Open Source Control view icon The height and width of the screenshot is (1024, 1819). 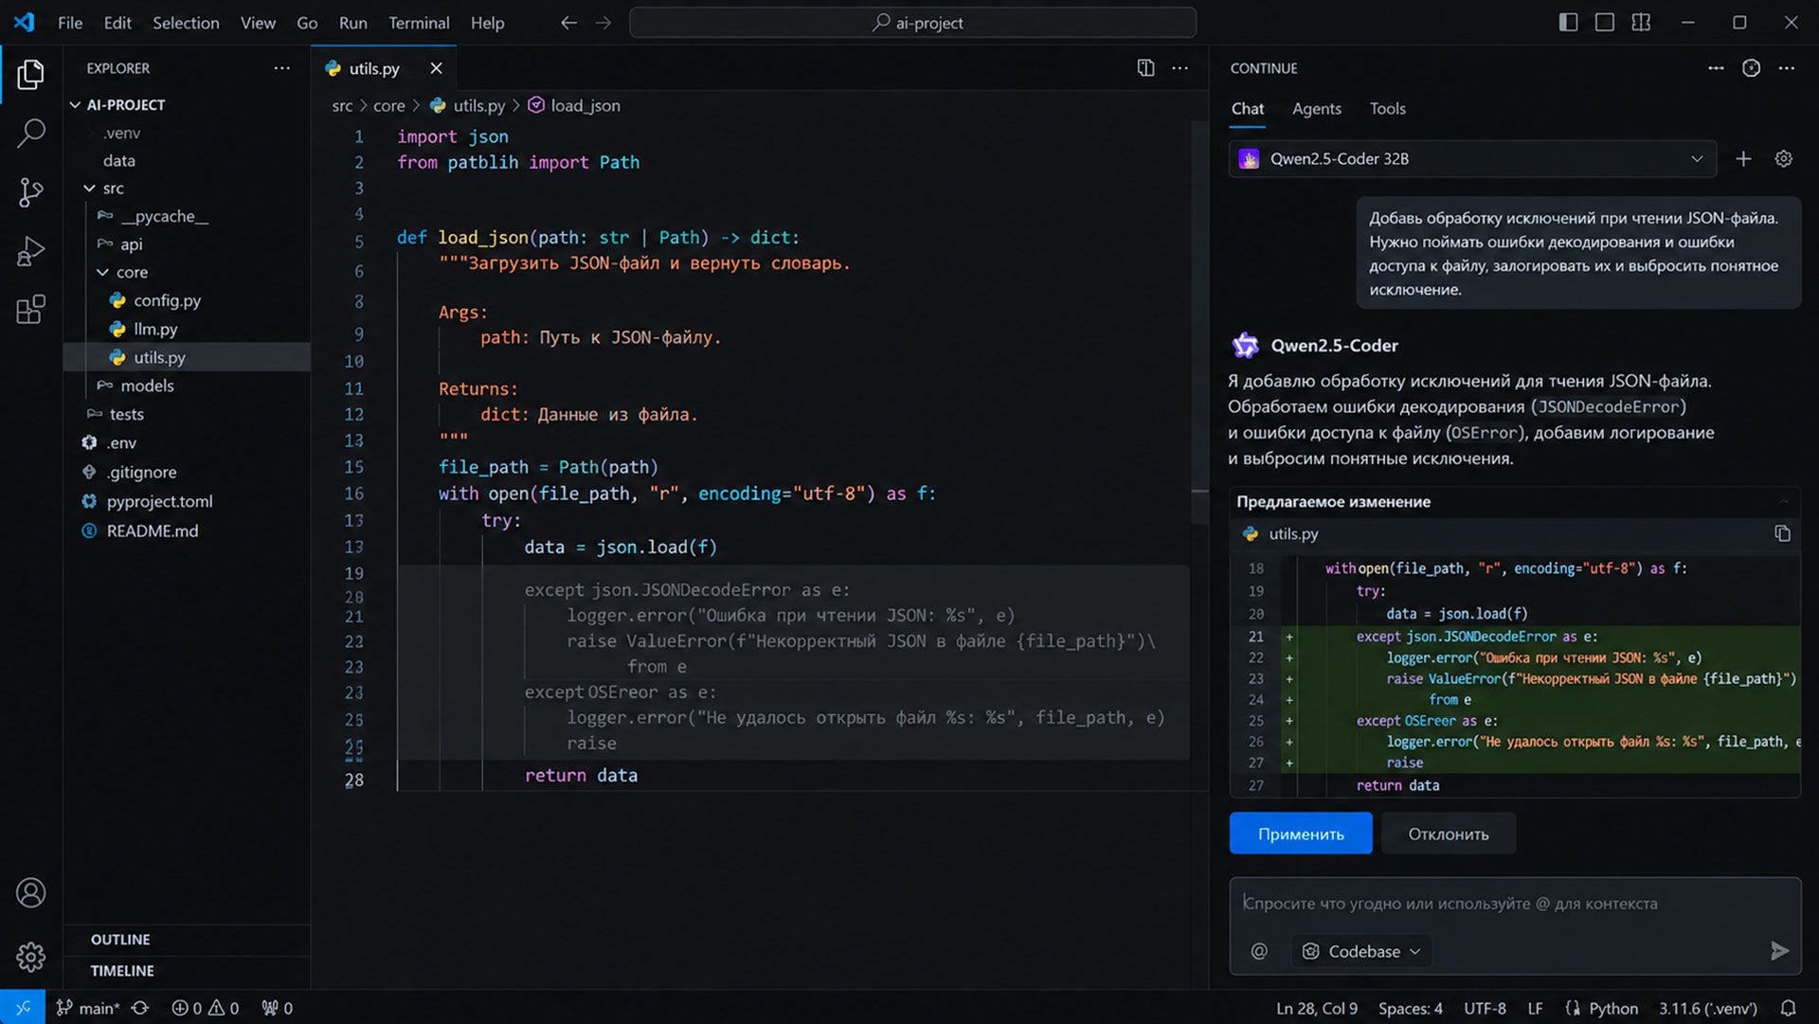[x=30, y=192]
